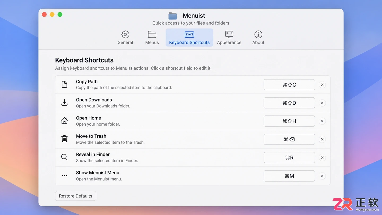The width and height of the screenshot is (382, 215).
Task: Click the "Open Downloads" row title
Action: (94, 100)
